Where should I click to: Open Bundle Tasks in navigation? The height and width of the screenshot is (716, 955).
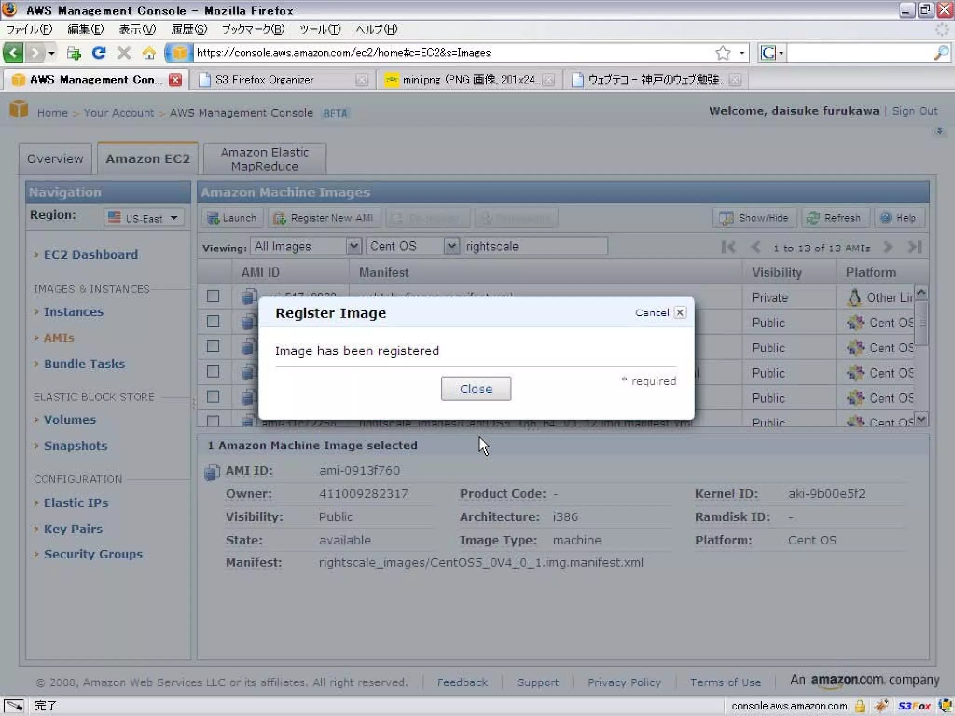pyautogui.click(x=84, y=364)
